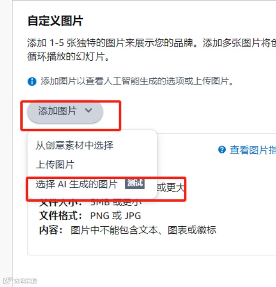
Task: Click the 或更大 text beside the menu
Action: [x=170, y=187]
